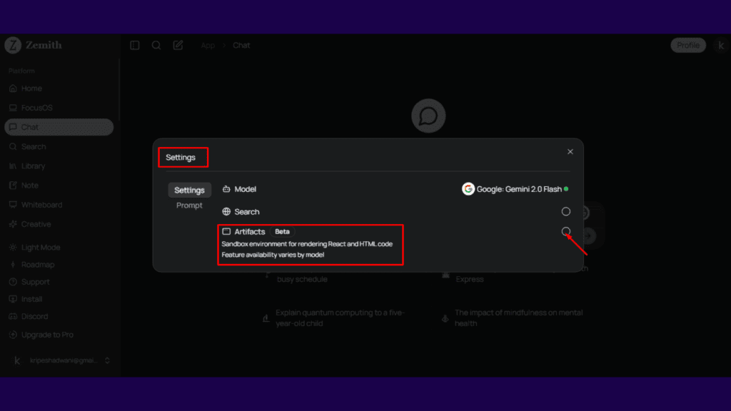Viewport: 731px width, 411px height.
Task: Click the App breadcrumb link
Action: point(208,45)
